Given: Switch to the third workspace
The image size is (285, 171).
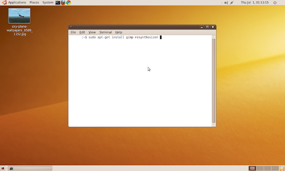Looking at the screenshot, I should 267,168.
